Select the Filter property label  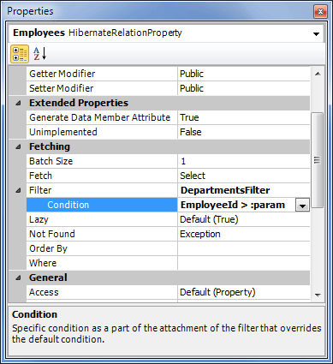point(40,190)
